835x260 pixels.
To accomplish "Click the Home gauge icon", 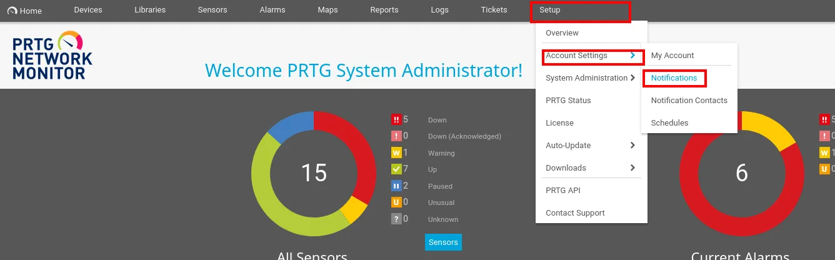I will click(x=12, y=11).
